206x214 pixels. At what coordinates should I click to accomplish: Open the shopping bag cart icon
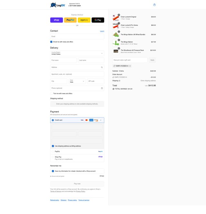tap(154, 5)
